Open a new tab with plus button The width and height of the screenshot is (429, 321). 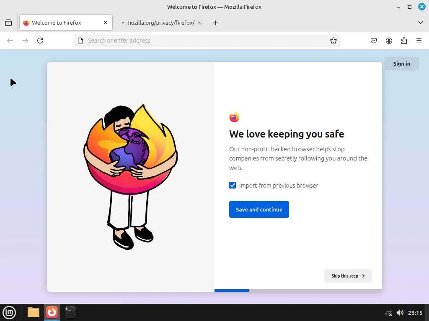[x=216, y=23]
